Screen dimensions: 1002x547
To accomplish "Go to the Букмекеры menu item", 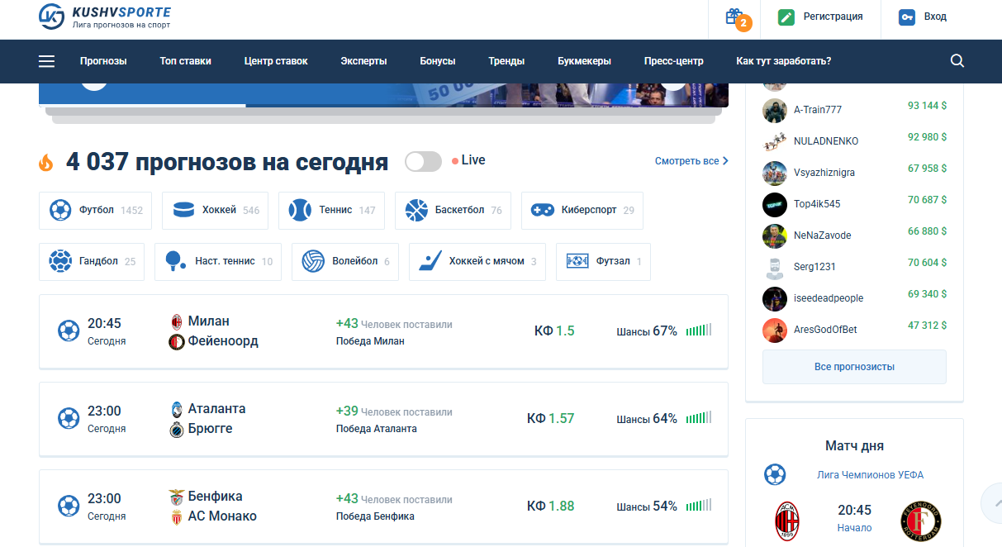I will coord(584,61).
